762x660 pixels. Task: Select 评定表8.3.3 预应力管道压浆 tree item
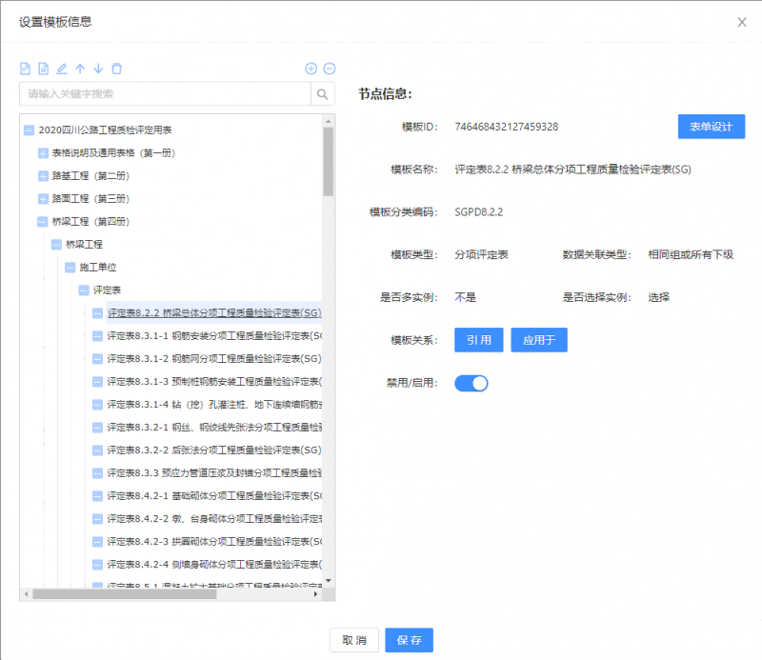coord(213,473)
